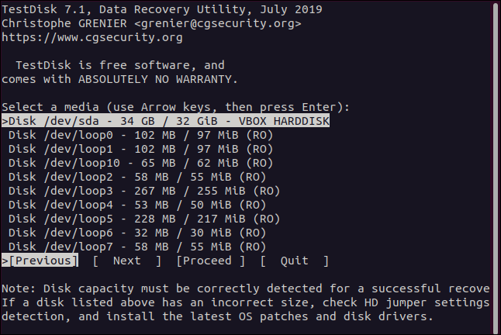Image resolution: width=501 pixels, height=335 pixels.
Task: Pick Disk /dev/loop5 228 MB
Action: [x=143, y=219]
